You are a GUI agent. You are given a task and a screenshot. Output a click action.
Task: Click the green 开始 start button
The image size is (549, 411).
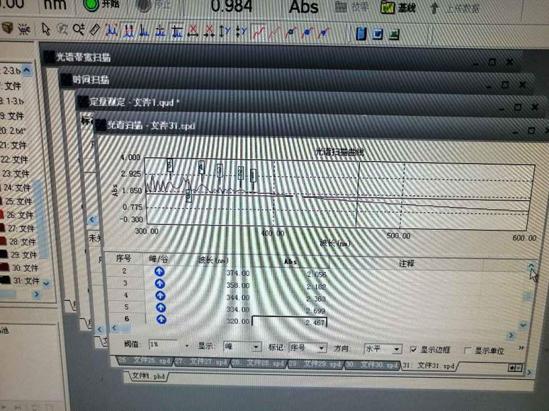102,5
